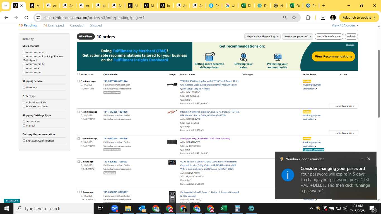381x214 pixels.
Task: Check the Signature Confirmation filter
Action: coord(24,140)
